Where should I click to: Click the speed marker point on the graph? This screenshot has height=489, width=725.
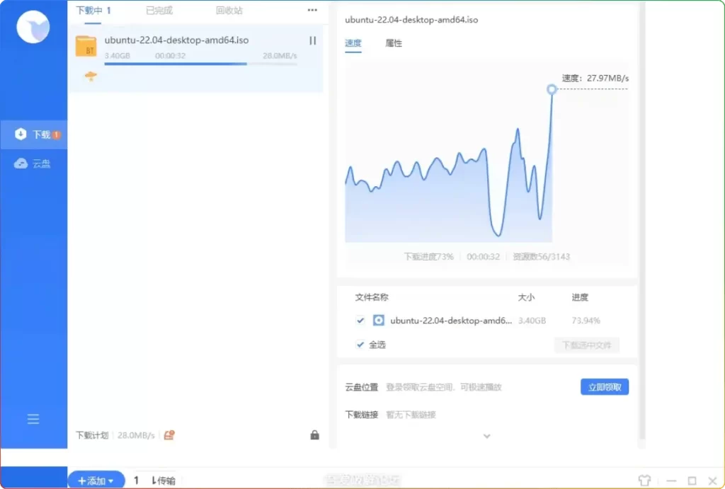coord(552,90)
